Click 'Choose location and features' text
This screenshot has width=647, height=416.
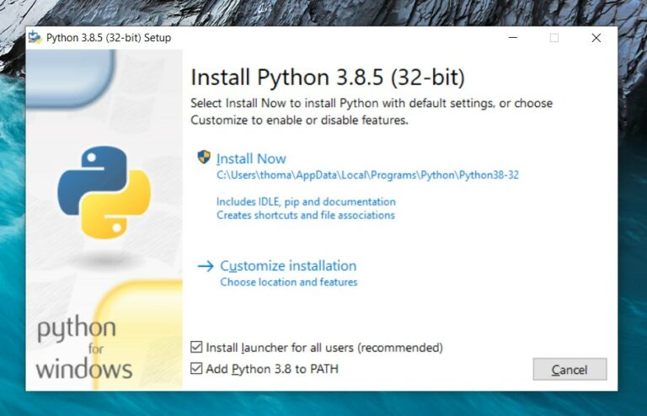289,282
